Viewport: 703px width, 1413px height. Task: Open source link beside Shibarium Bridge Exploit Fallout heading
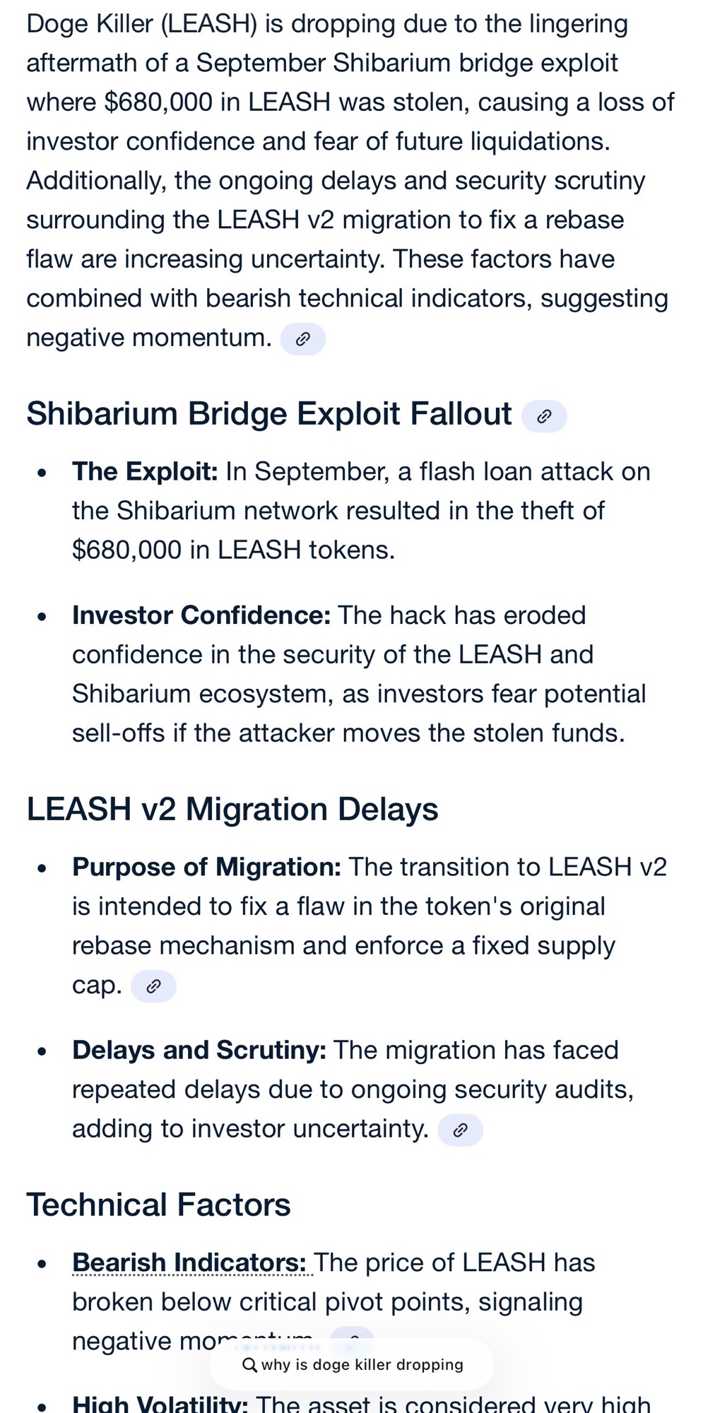(544, 416)
